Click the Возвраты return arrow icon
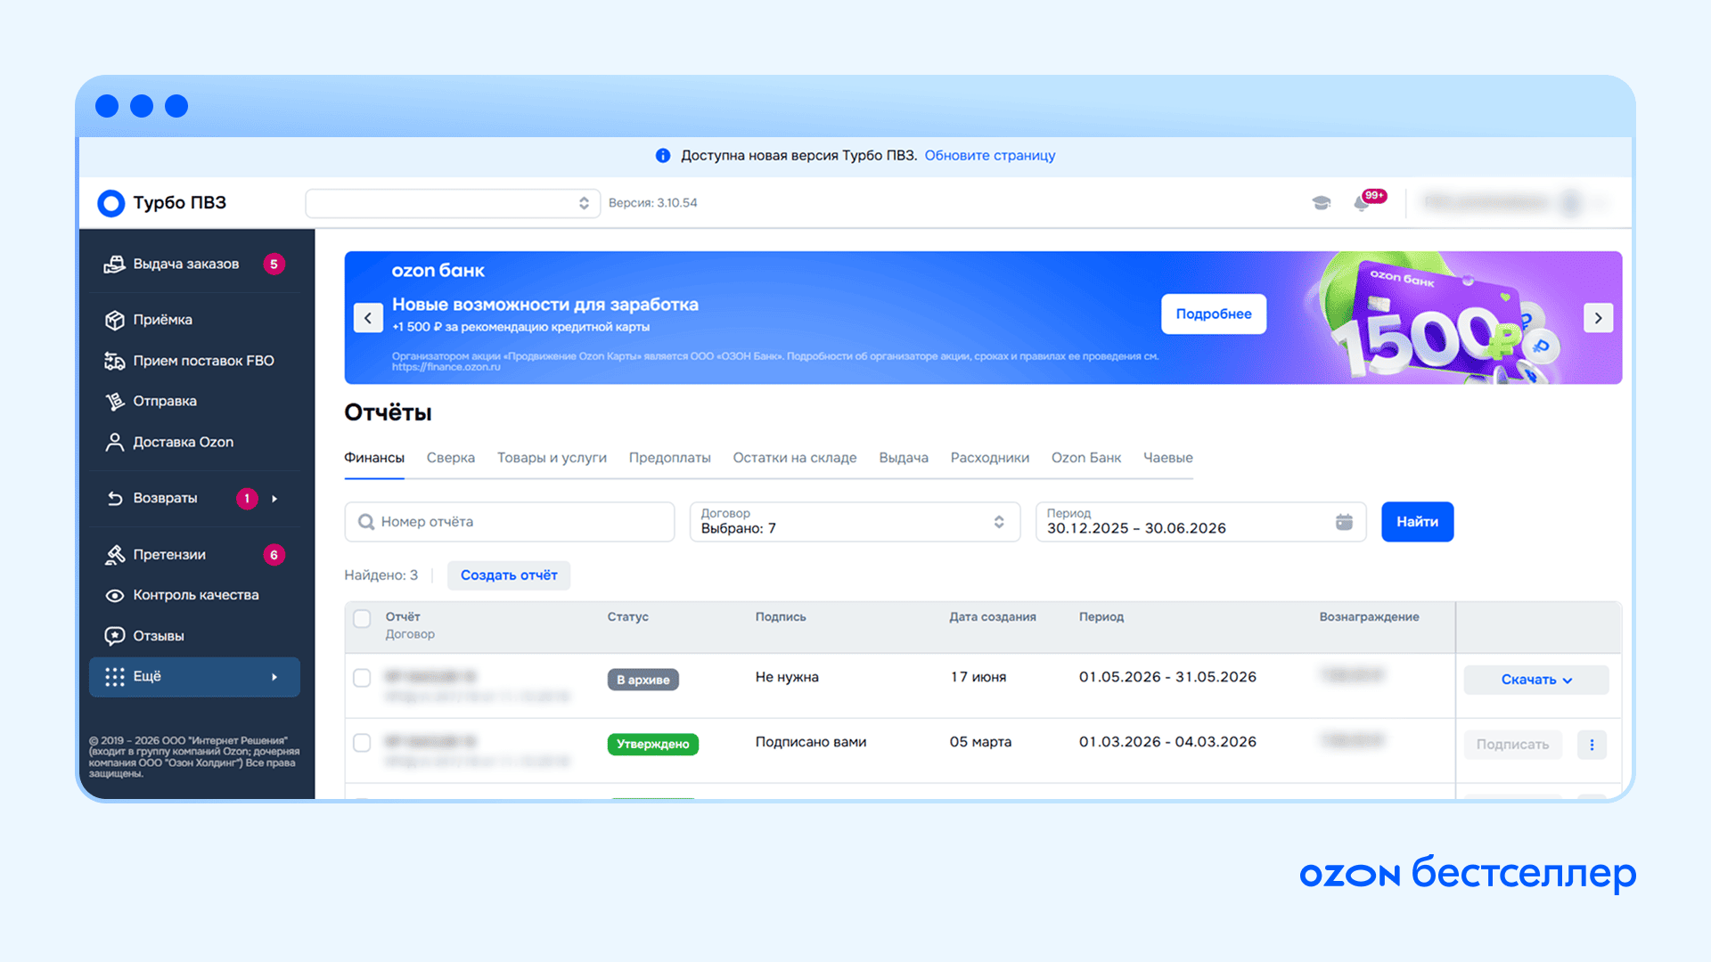The image size is (1711, 962). click(x=114, y=499)
